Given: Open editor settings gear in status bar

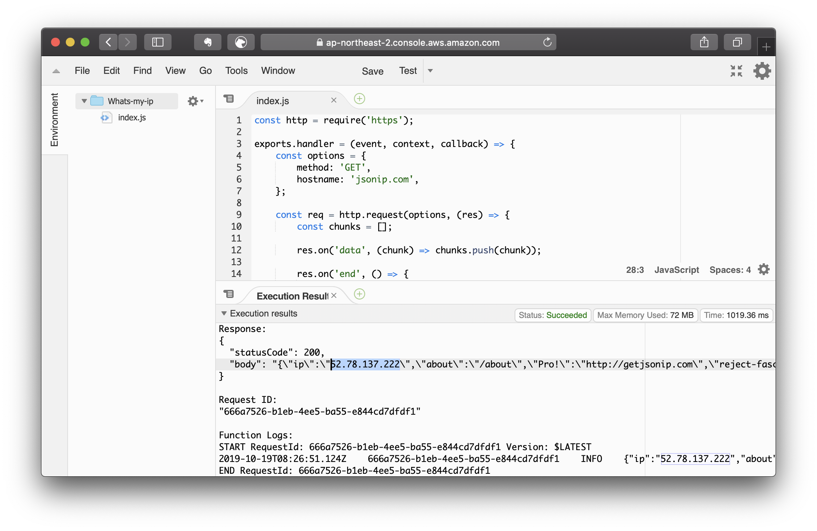Looking at the screenshot, I should click(x=763, y=270).
